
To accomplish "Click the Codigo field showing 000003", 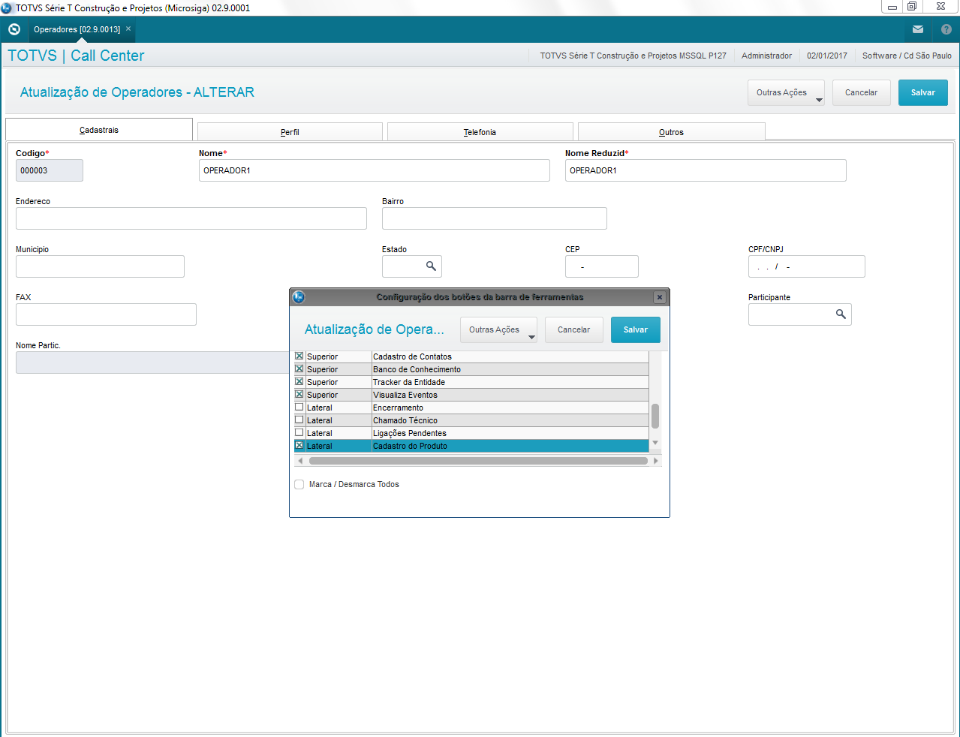I will (50, 170).
